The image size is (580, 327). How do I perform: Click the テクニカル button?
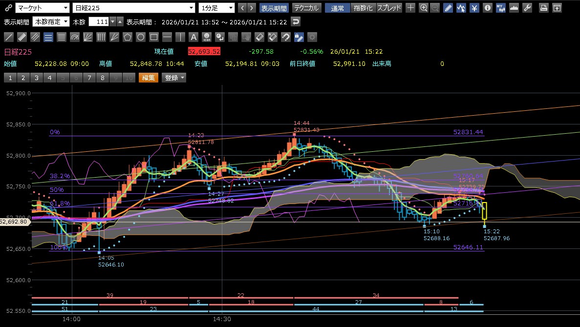pyautogui.click(x=306, y=8)
